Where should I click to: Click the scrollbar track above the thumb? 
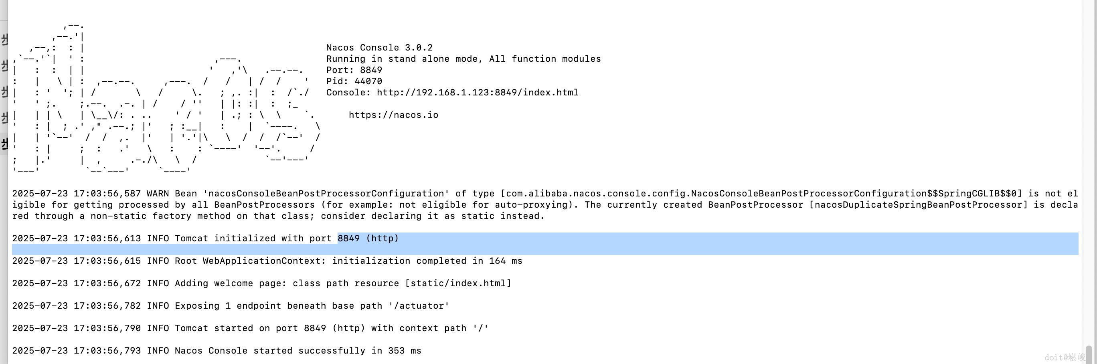pyautogui.click(x=1089, y=170)
